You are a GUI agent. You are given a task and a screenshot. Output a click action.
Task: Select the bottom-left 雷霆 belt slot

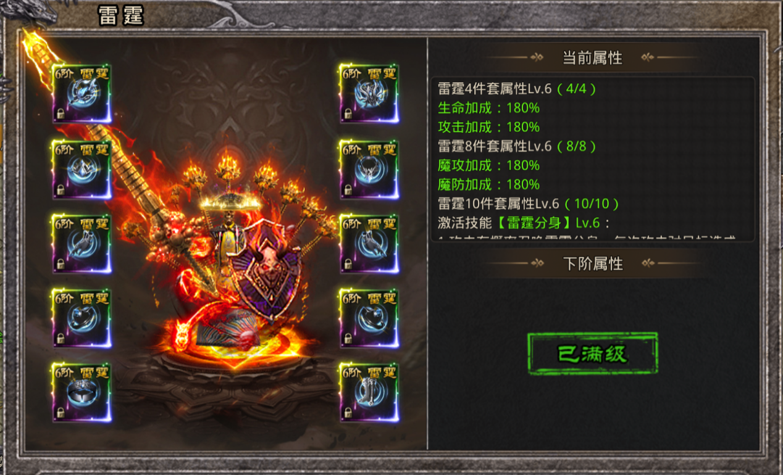82,393
